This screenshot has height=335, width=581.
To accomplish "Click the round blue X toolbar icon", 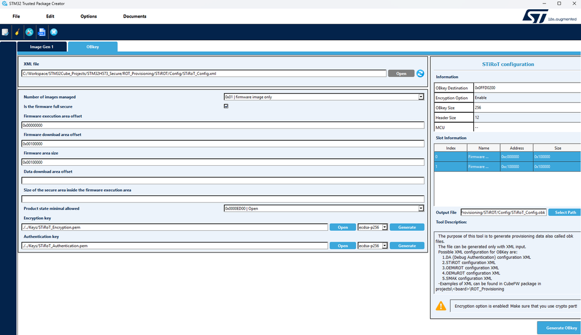I will click(54, 32).
